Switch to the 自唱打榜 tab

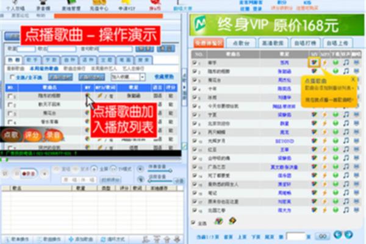click(305, 43)
